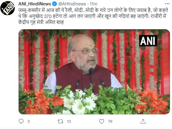The width and height of the screenshot is (172, 129).
Task: Click the 11m timestamp
Action: point(94,4)
